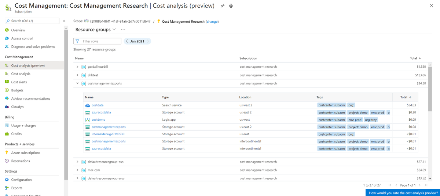Open the Overview lightning icon

[x=7, y=30]
